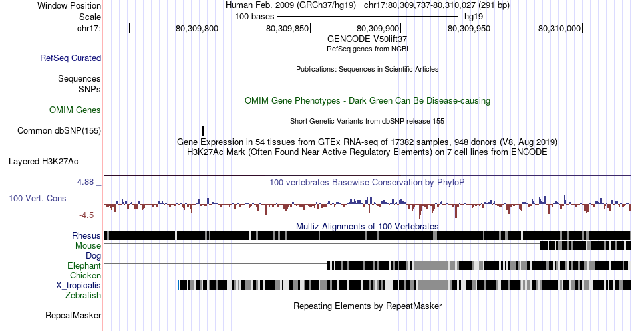632x331 pixels.
Task: Click Short Genetic Variants from dbSNP title
Action: pos(367,121)
